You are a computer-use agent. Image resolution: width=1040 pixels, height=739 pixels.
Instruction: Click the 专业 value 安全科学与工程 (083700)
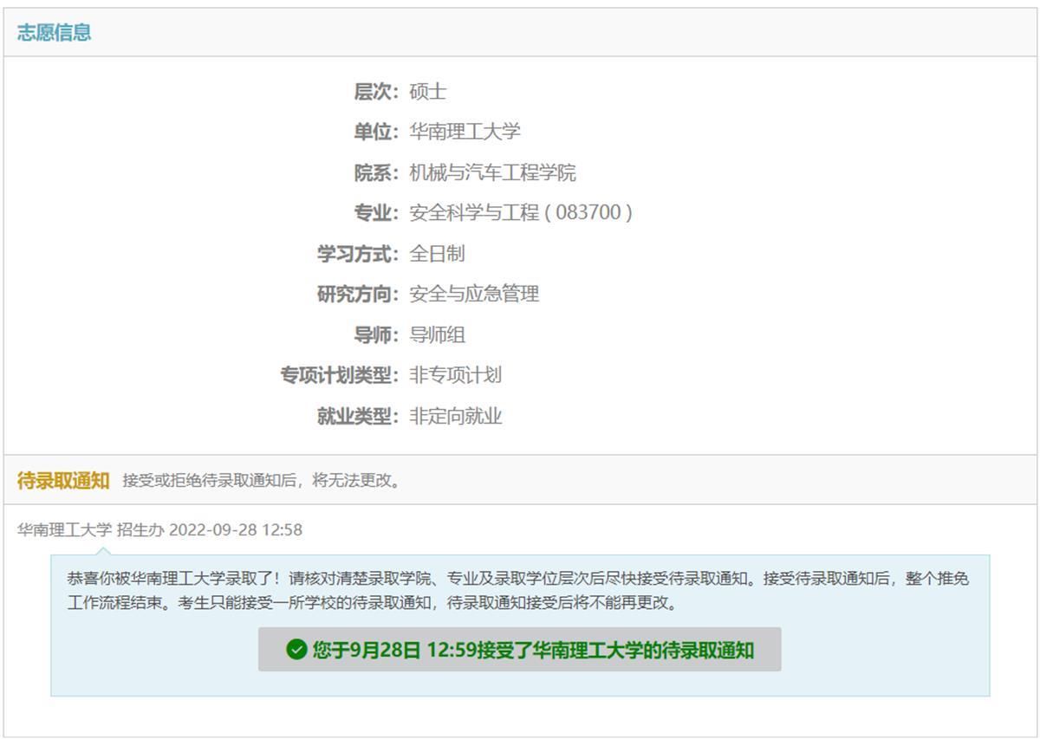coord(521,213)
